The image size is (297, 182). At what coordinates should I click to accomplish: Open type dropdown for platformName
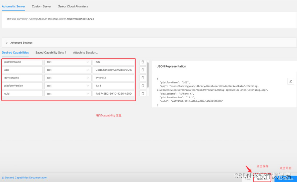(x=68, y=62)
